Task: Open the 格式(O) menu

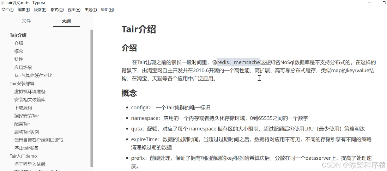Action: (57, 10)
